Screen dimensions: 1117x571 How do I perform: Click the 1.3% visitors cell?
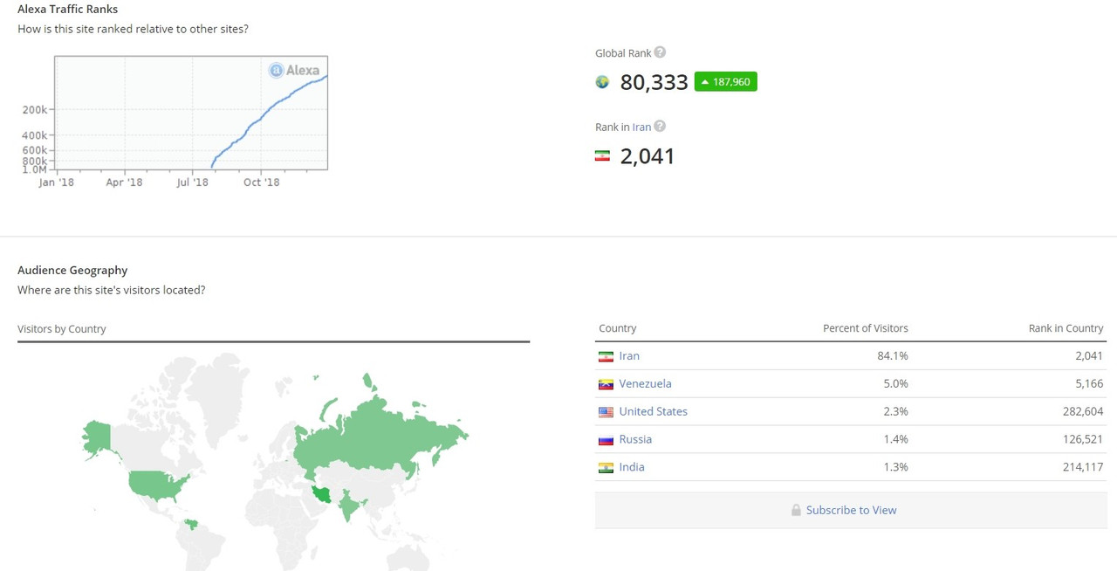(x=895, y=467)
